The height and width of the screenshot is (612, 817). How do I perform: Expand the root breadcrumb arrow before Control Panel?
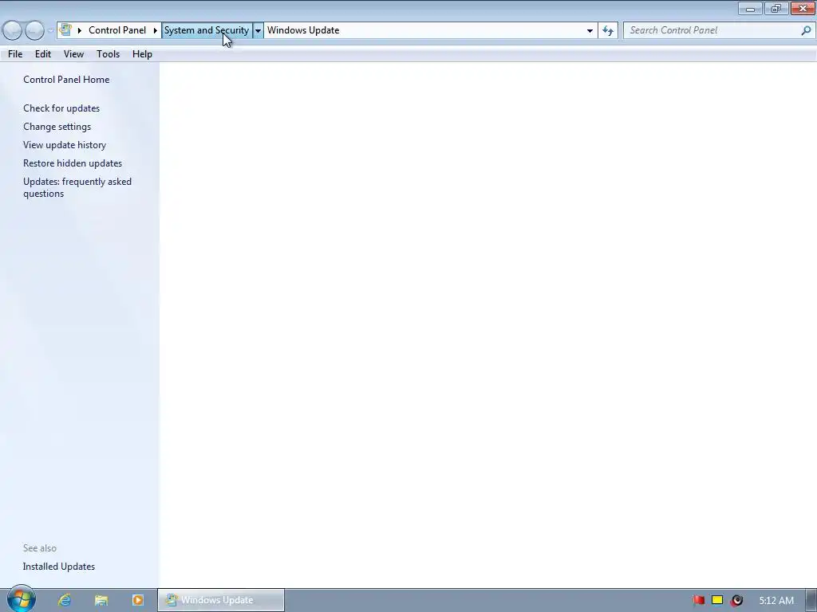coord(80,30)
